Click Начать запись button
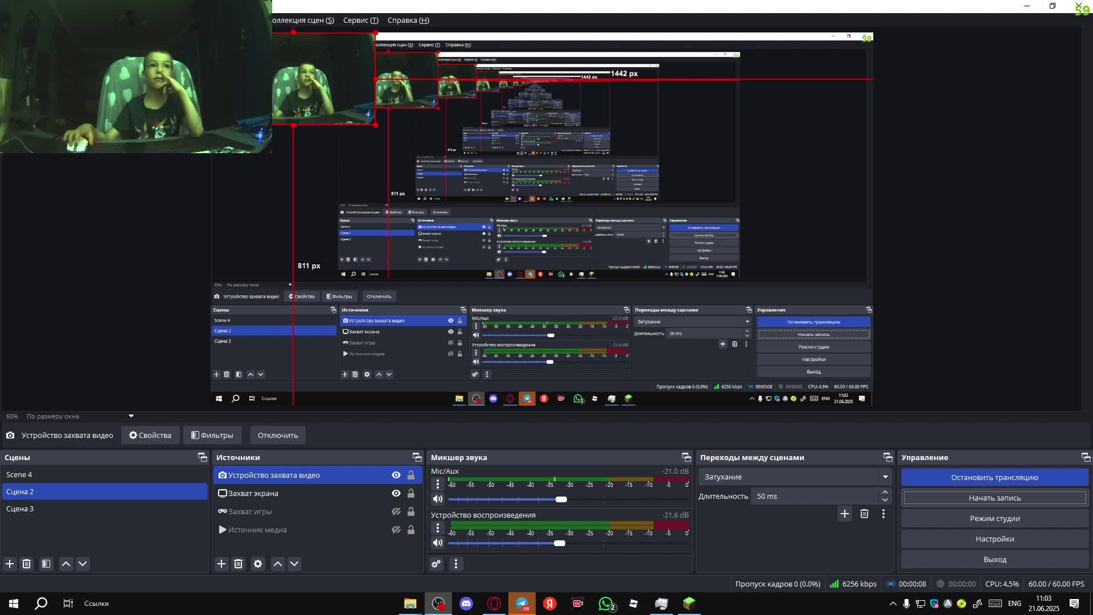Image resolution: width=1093 pixels, height=615 pixels. point(995,498)
